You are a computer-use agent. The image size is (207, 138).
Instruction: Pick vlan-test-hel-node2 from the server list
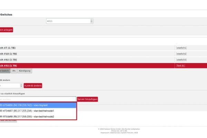[38, 117]
